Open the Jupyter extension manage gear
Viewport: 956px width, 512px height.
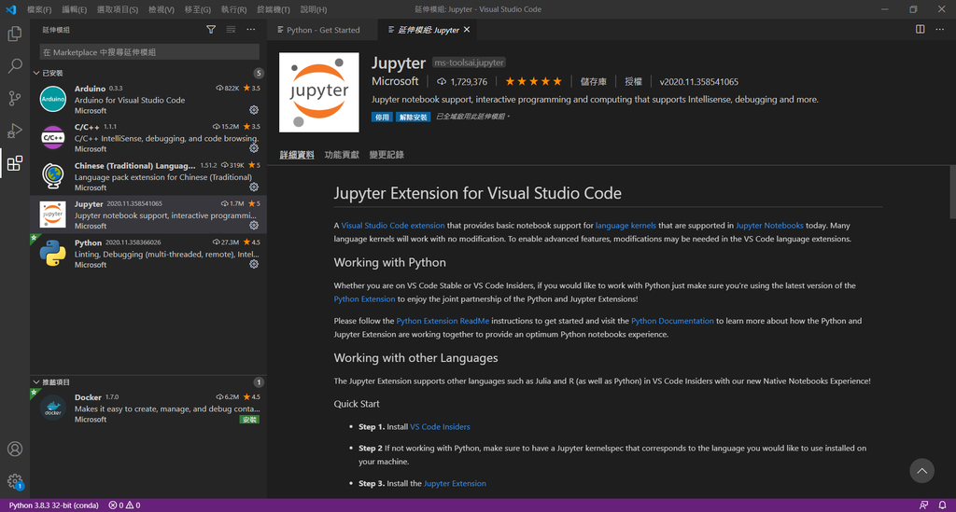pyautogui.click(x=254, y=226)
